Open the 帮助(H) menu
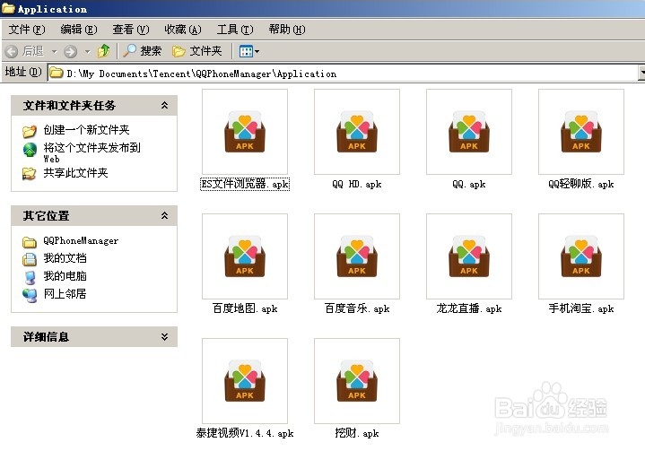This screenshot has height=451, width=645. 287,30
